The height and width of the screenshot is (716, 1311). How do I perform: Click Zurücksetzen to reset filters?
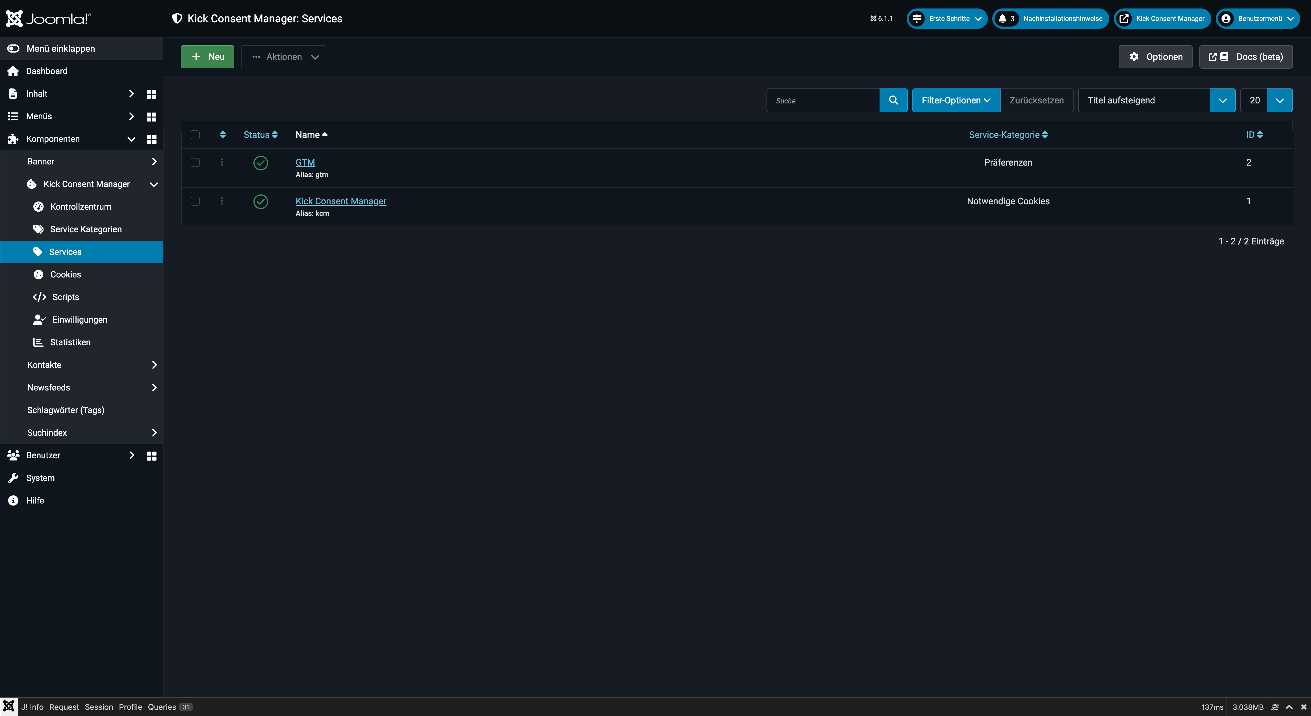coord(1037,100)
